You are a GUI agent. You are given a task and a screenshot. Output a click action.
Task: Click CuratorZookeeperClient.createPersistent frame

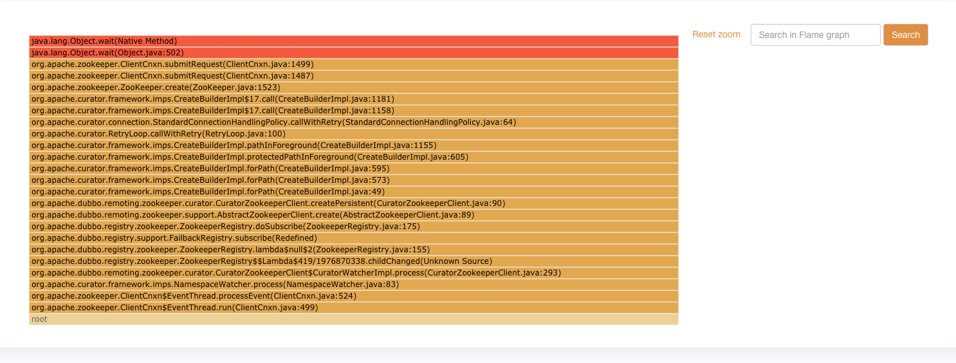coord(354,203)
